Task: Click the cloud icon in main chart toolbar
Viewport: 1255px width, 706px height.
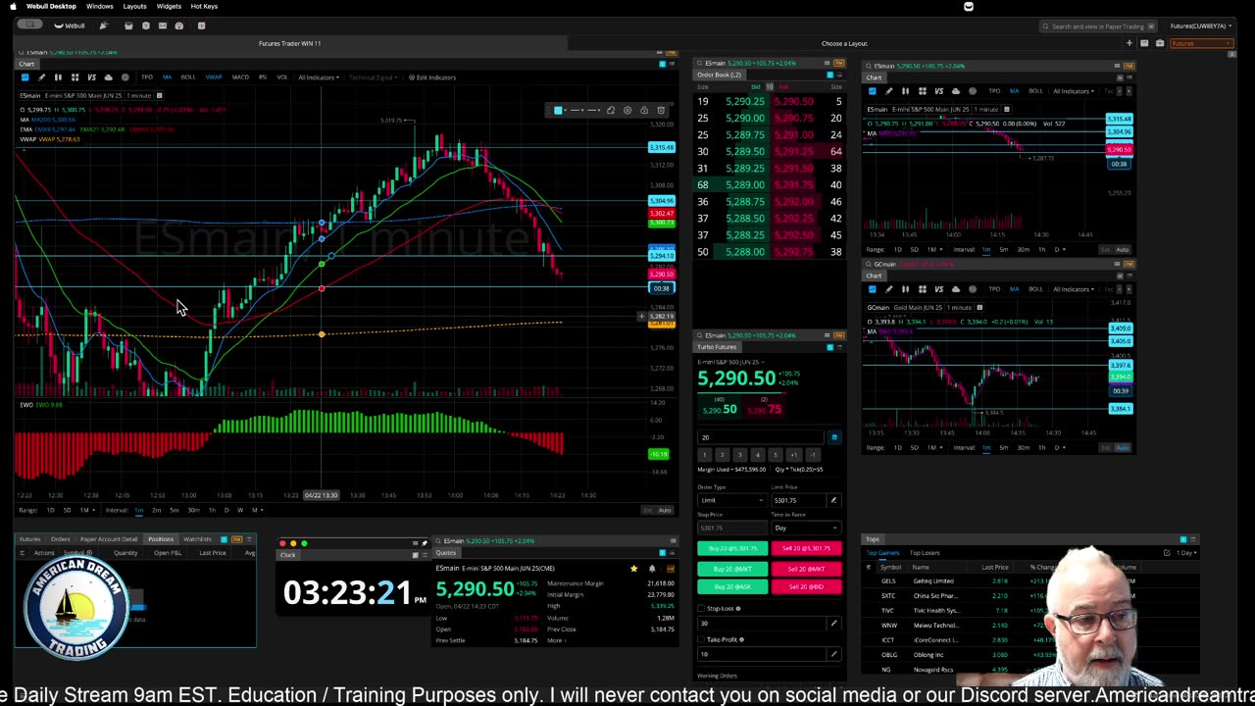Action: click(109, 77)
